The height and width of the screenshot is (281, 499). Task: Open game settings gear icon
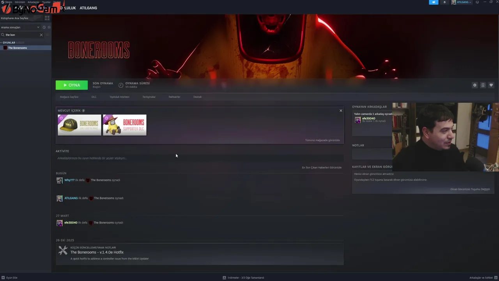[474, 85]
